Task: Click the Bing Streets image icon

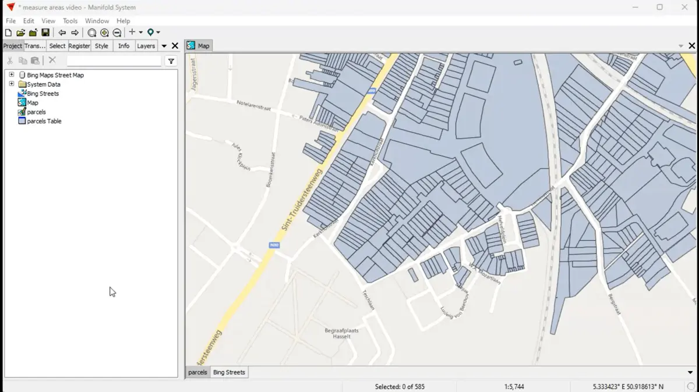Action: click(x=22, y=93)
